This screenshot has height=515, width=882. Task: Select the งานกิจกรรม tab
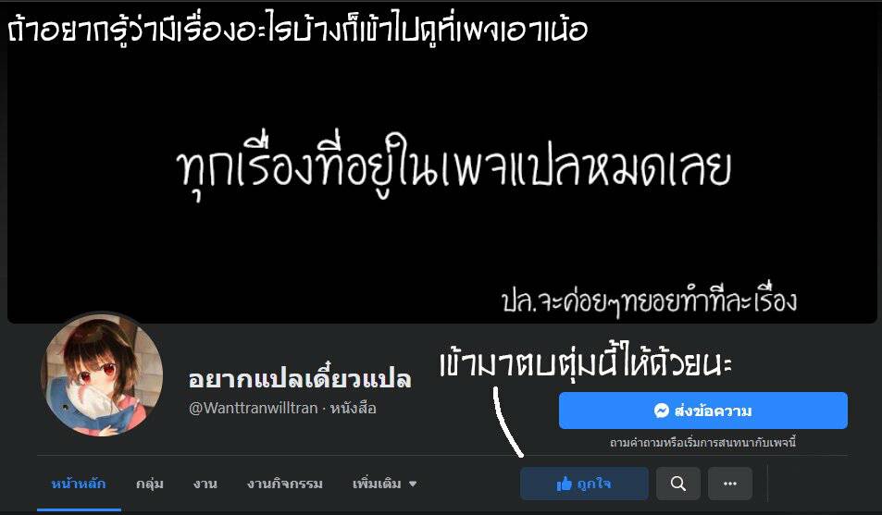pyautogui.click(x=285, y=484)
